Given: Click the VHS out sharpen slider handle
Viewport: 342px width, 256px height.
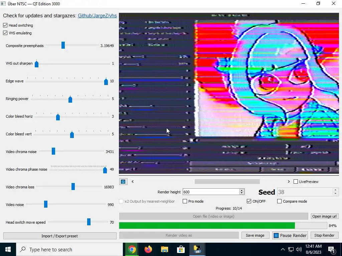Looking at the screenshot, I should 37,64.
